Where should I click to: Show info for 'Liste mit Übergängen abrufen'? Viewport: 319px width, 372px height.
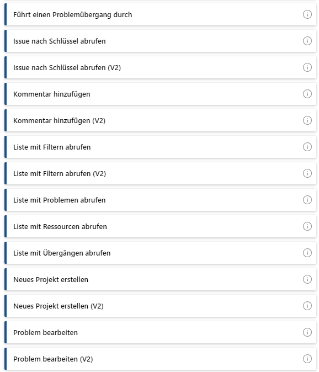tap(307, 253)
